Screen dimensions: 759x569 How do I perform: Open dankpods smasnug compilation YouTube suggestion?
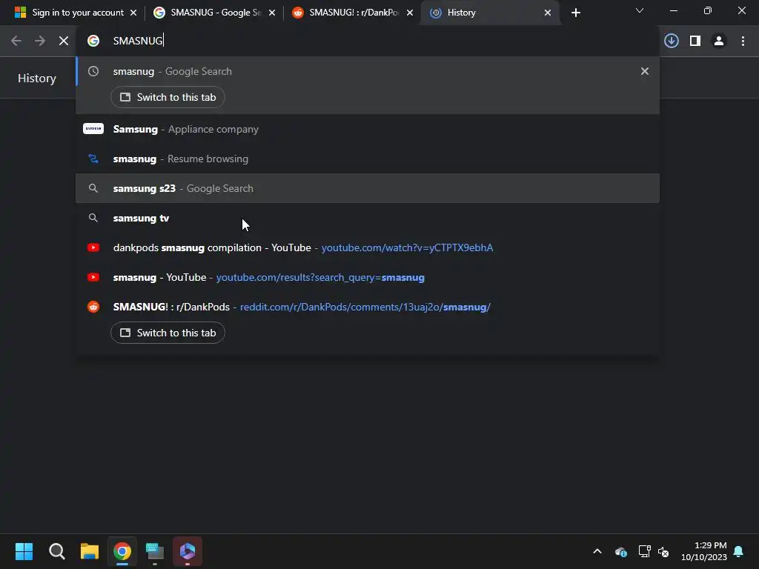(x=368, y=247)
